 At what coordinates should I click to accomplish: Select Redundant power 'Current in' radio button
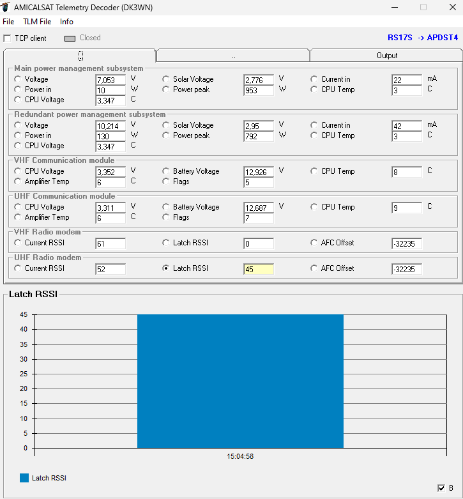point(314,125)
